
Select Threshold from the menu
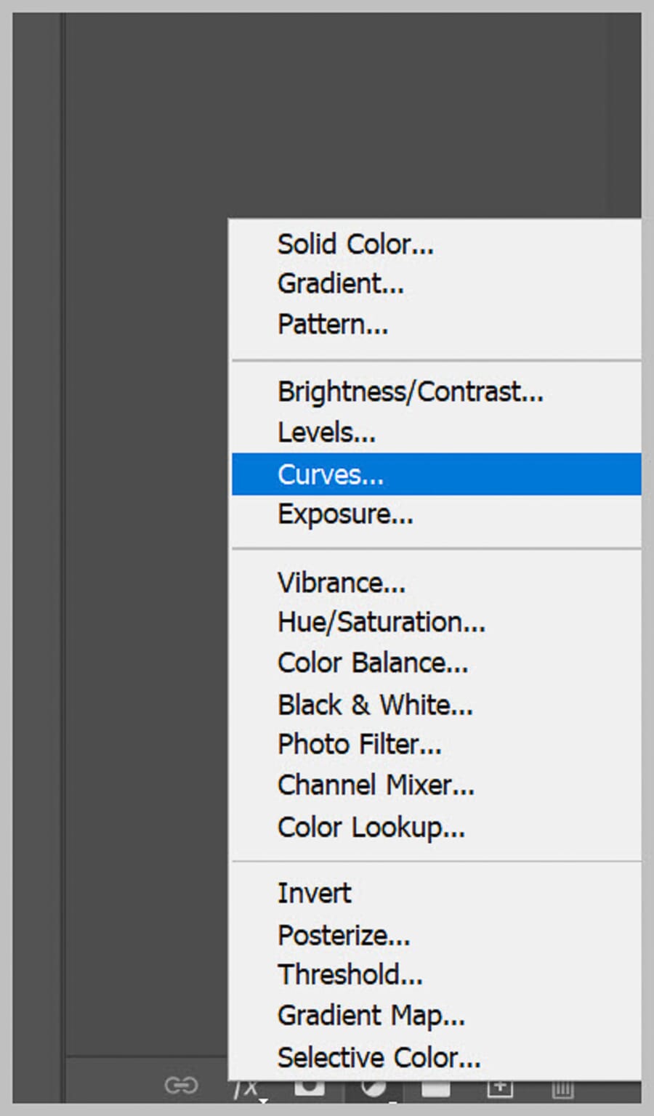pos(350,975)
